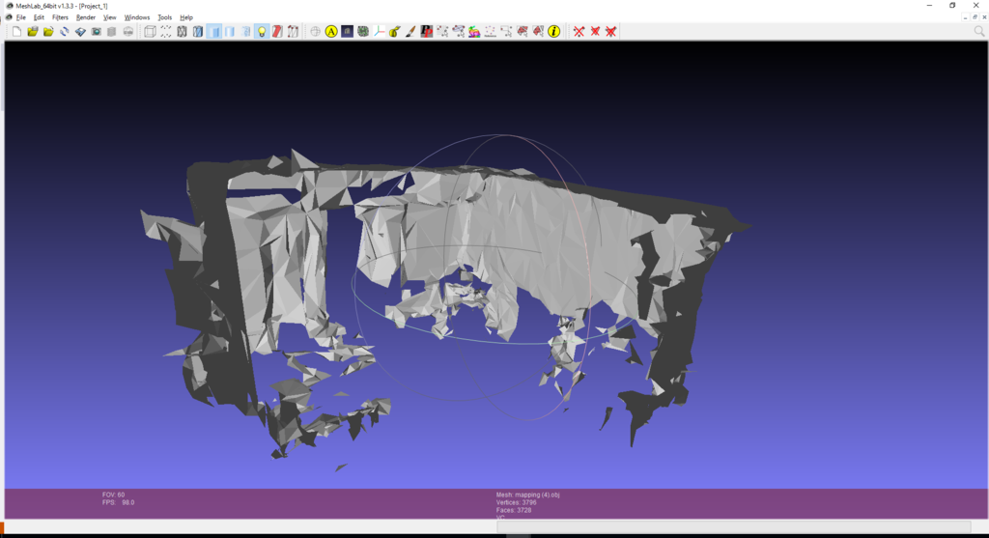Viewport: 989px width, 538px height.
Task: Click the grey trackball sphere icon
Action: 316,32
